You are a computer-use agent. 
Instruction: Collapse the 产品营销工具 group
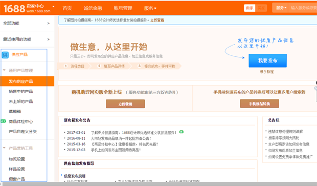coord(4,148)
